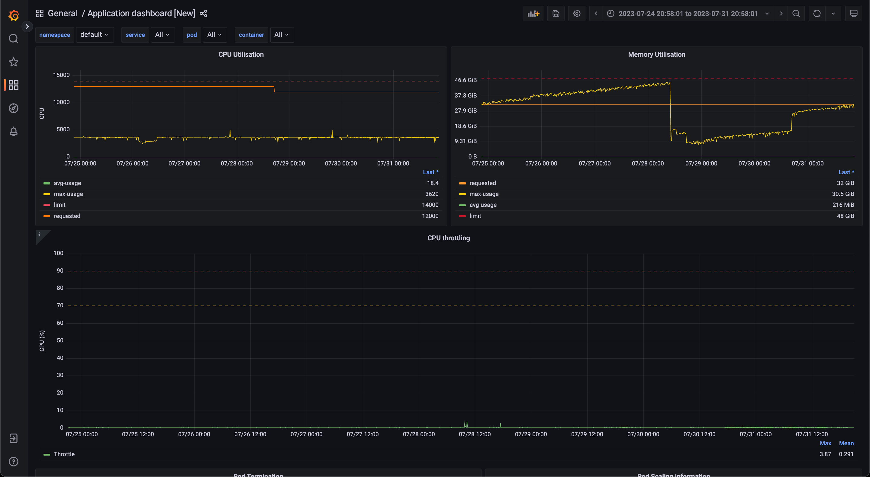Open the Search icon in the sidebar
The height and width of the screenshot is (477, 870).
(14, 39)
